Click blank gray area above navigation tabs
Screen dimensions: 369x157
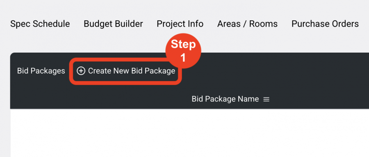(x=184, y=8)
